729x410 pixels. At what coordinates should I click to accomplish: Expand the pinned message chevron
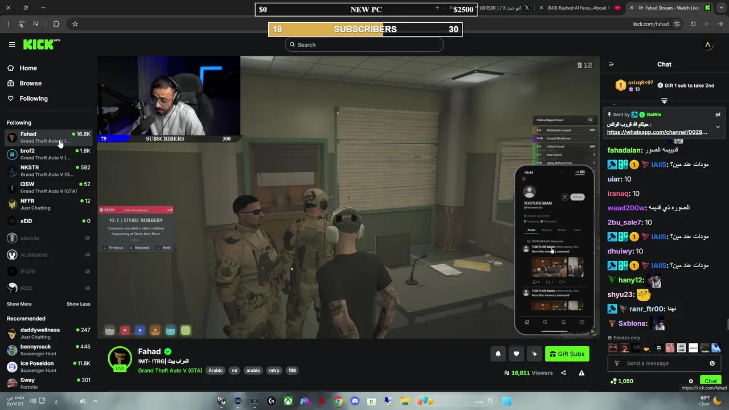tap(718, 127)
